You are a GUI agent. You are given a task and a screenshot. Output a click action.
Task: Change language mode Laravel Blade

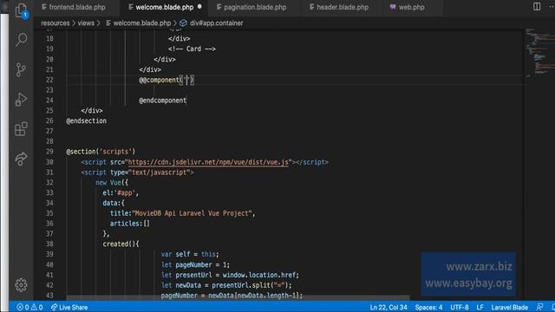[509, 307]
